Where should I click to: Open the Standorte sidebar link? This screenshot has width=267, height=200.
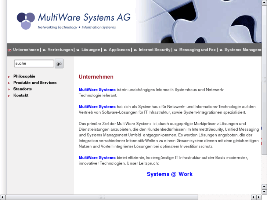pyautogui.click(x=22, y=89)
